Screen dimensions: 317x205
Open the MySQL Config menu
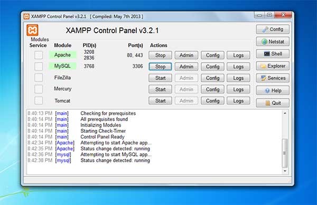point(212,66)
